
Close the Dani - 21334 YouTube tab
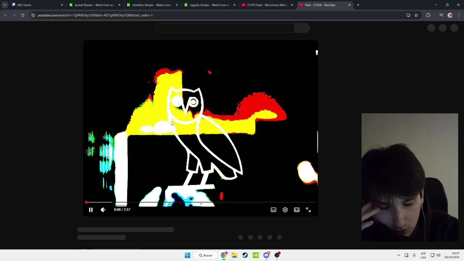pos(349,5)
